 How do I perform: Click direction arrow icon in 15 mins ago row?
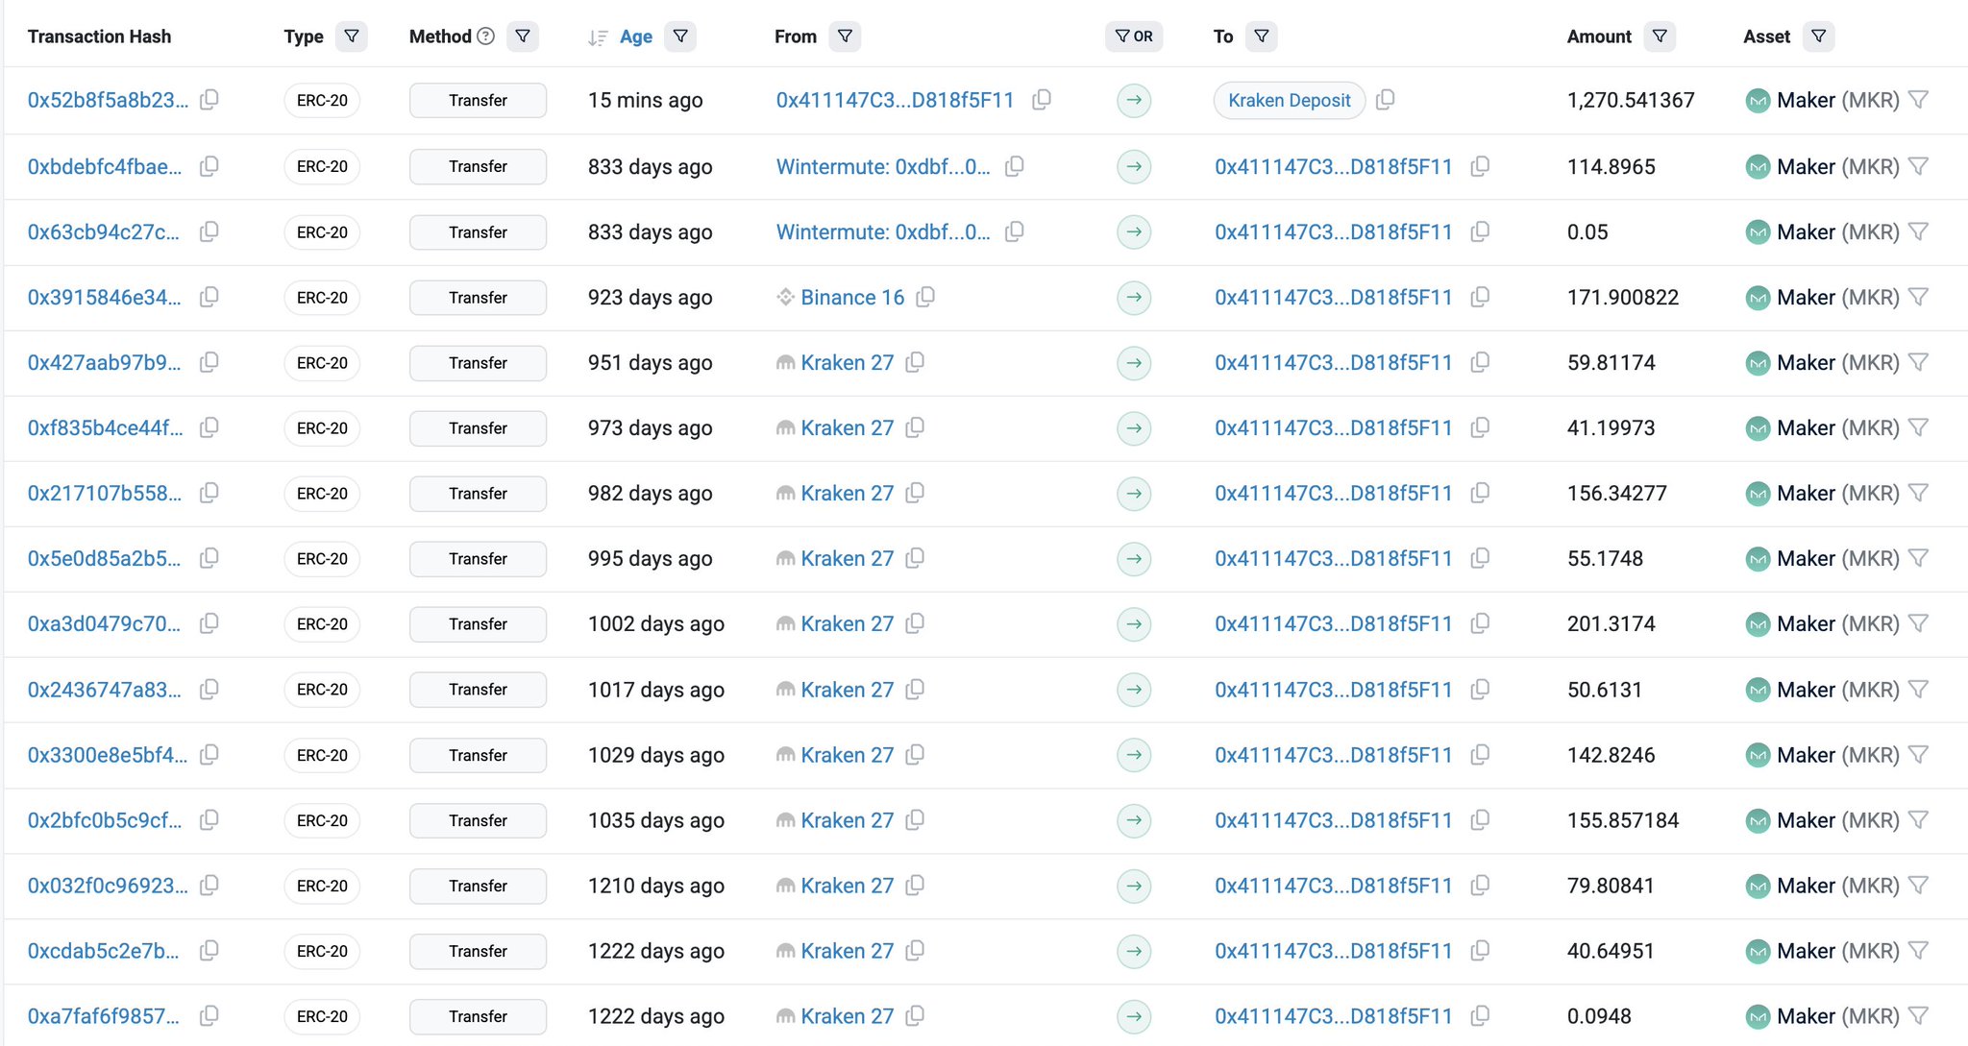[1134, 100]
